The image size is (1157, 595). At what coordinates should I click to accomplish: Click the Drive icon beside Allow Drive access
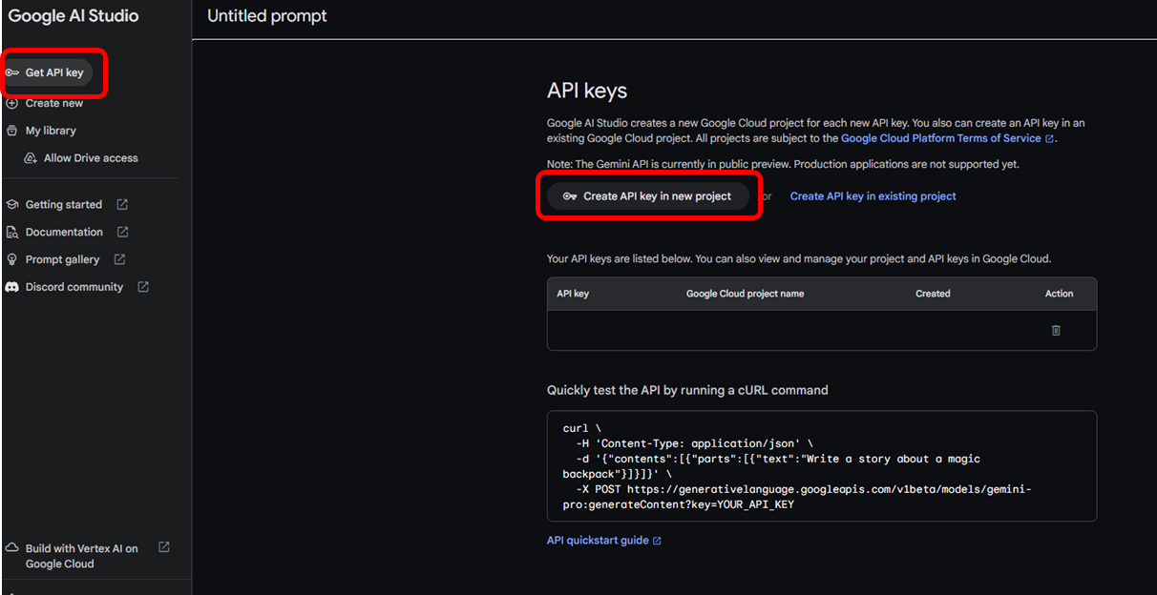(x=31, y=158)
